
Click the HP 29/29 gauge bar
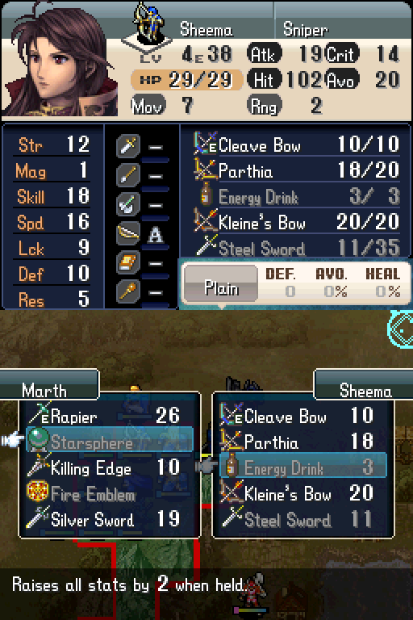[187, 80]
